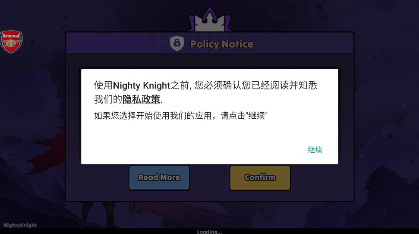Screen dimensions: 419x234
Task: Click the padlock shield icon beside Policy Notice
Action: click(177, 43)
